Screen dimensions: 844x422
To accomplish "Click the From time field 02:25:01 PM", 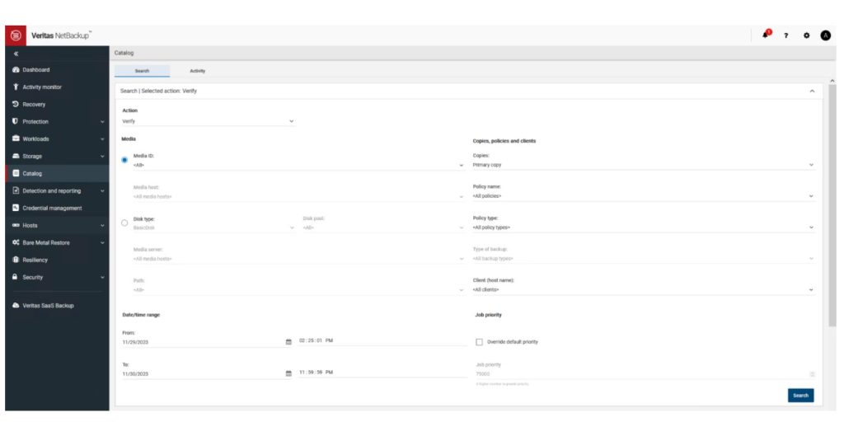I will [x=382, y=340].
